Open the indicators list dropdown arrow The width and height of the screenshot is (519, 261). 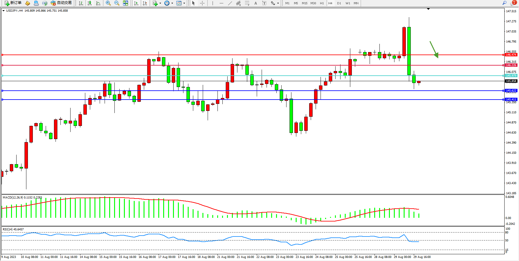point(160,3)
